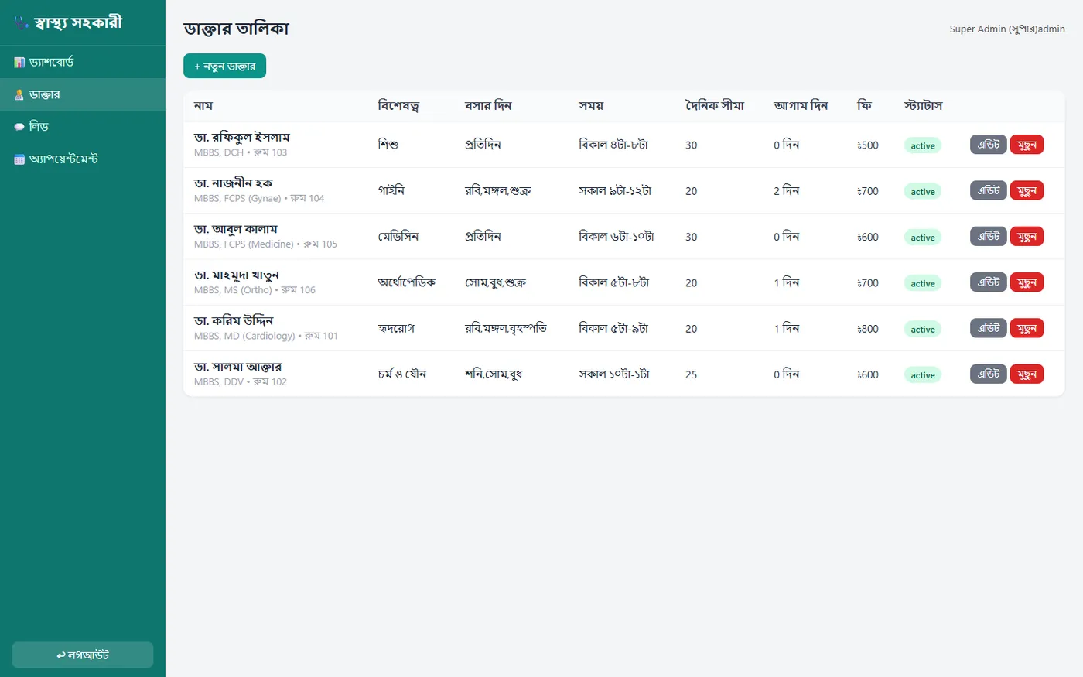
Task: Edit ডা. করিম উদ্দিন entry
Action: coord(989,328)
